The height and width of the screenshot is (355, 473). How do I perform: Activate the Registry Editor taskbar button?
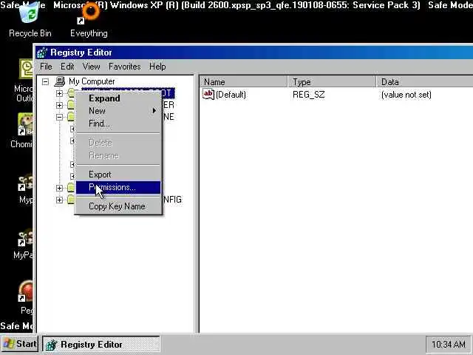click(x=101, y=344)
